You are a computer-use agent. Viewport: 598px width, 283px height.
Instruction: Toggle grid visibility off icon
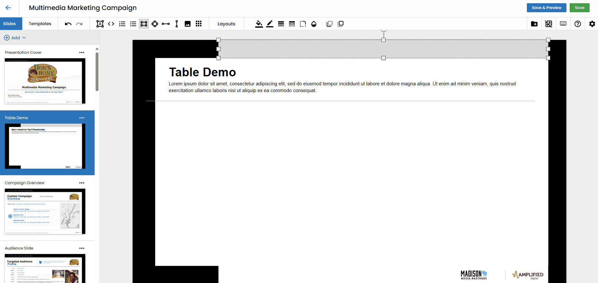click(x=549, y=24)
